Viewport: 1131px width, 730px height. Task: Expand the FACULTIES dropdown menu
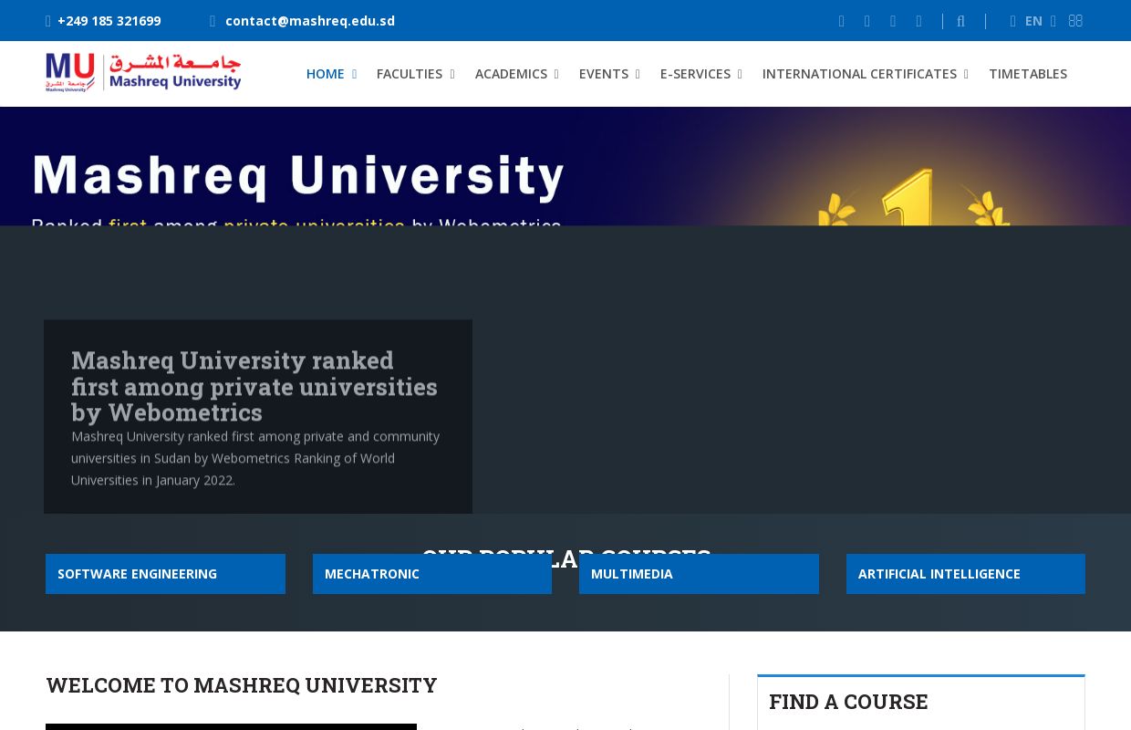410,74
